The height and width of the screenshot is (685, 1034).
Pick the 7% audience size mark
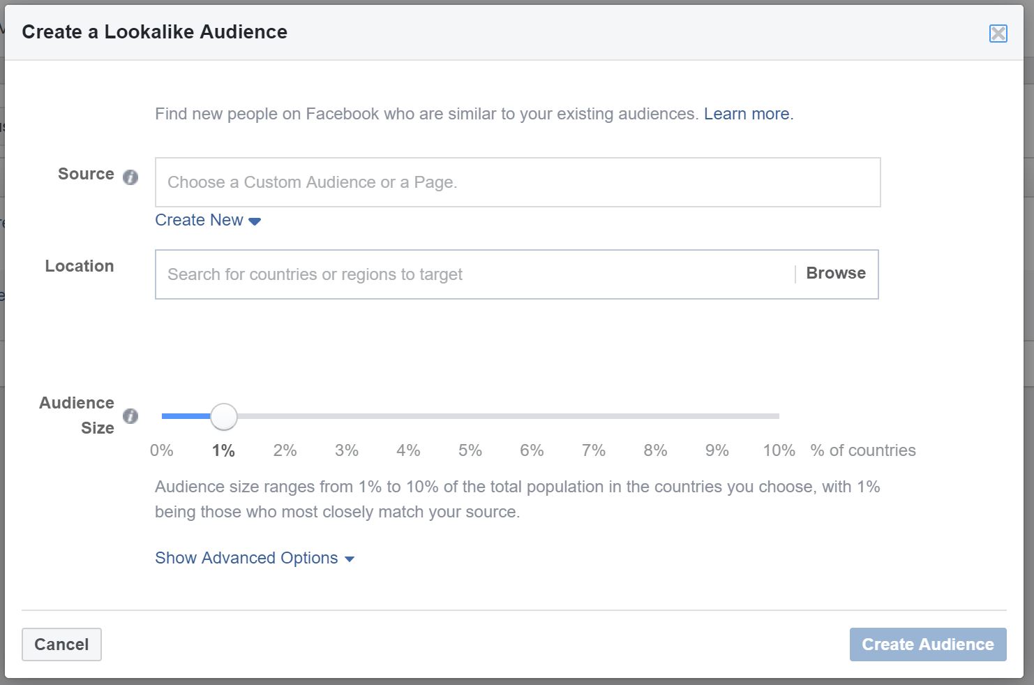coord(594,450)
